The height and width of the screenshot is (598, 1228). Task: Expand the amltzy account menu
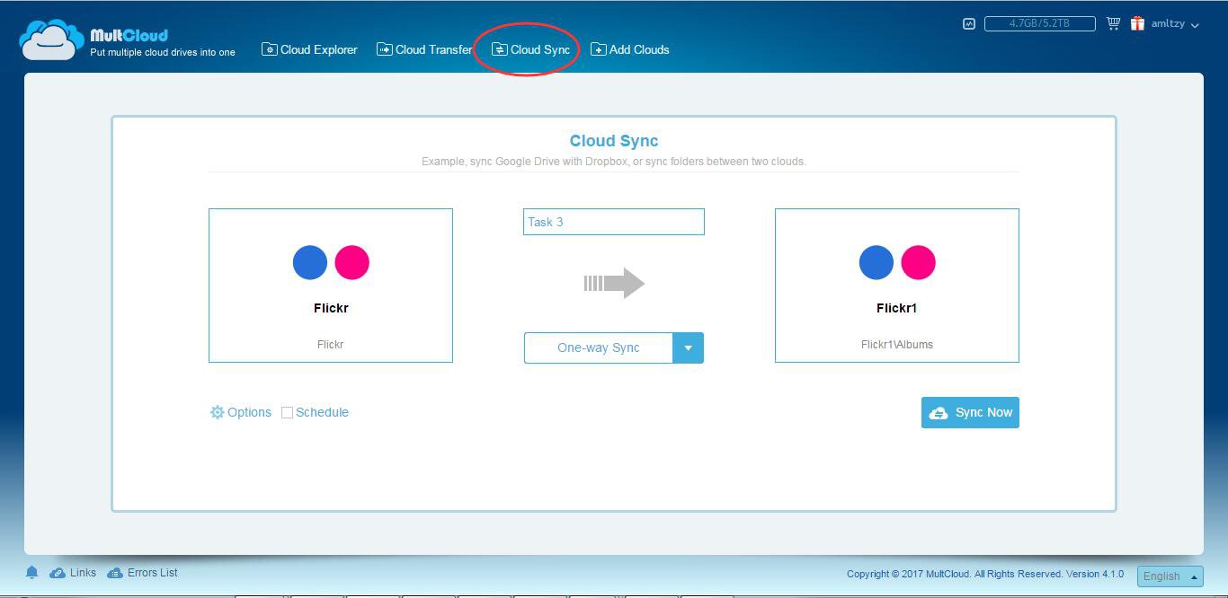tap(1175, 24)
